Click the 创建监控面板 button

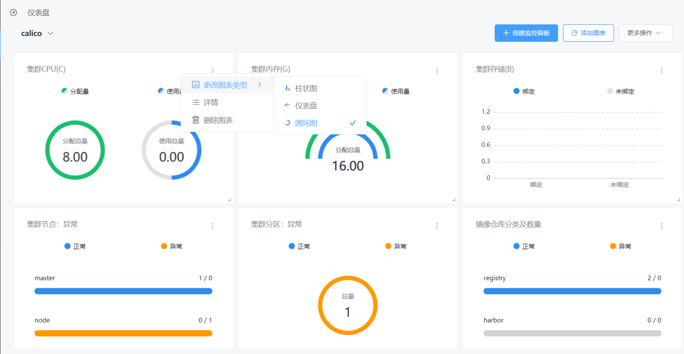pos(526,33)
